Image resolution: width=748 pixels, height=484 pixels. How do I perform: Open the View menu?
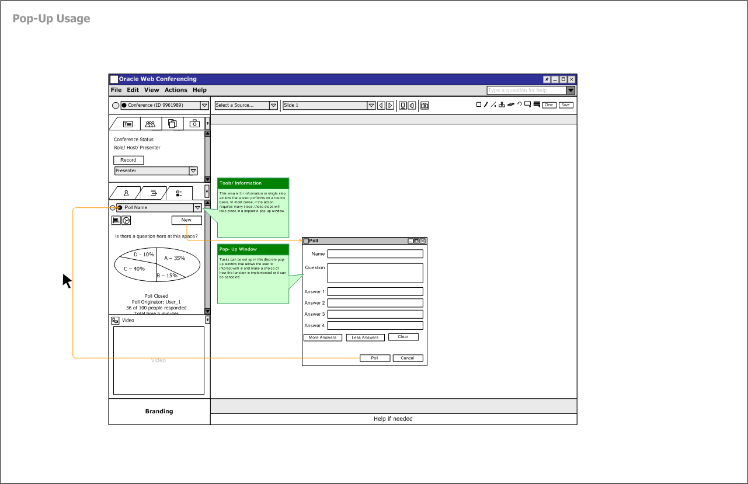coord(152,90)
